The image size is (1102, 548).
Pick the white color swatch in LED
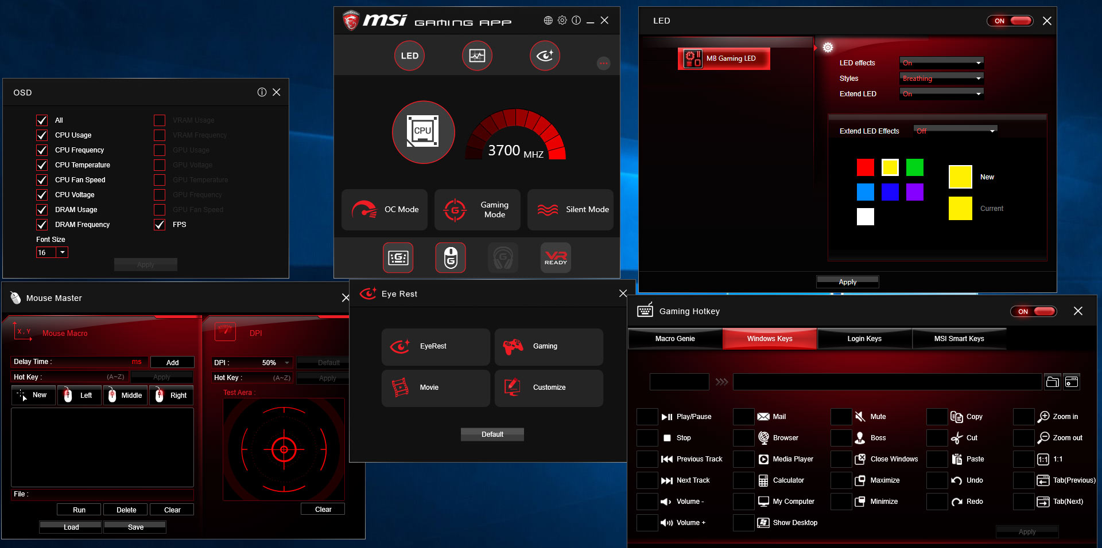[x=866, y=217]
